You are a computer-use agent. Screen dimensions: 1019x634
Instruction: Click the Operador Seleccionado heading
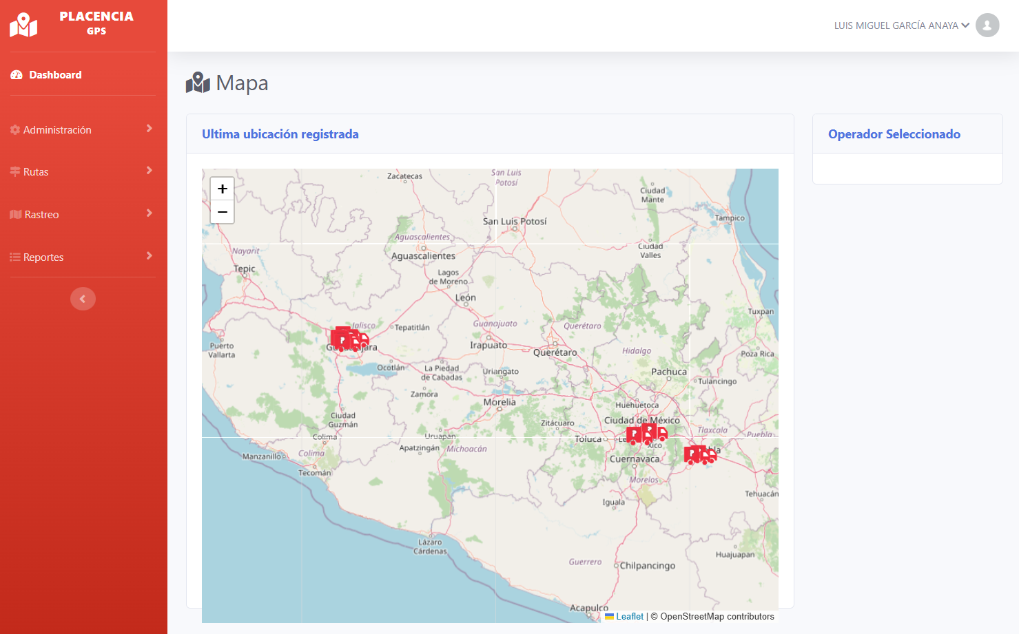[894, 134]
